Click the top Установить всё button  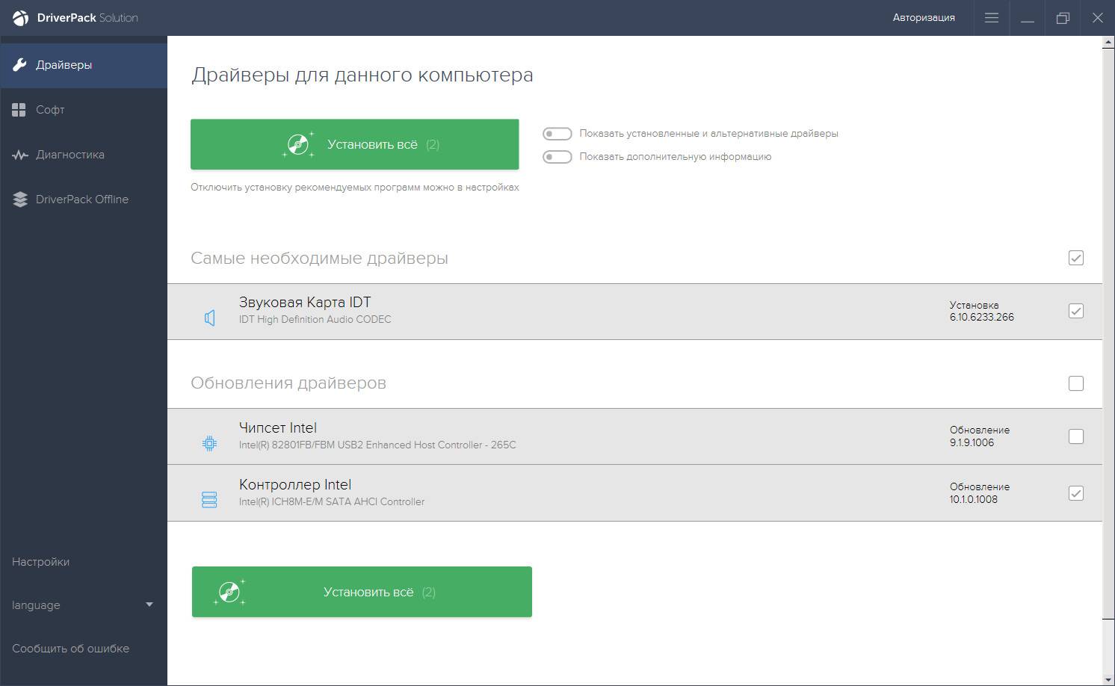pos(355,144)
